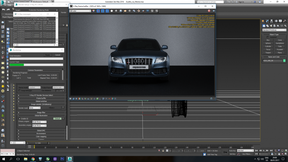Screen dimensions: 288x162
Task: Switch to alpha channel white circle icon
Action: coord(112,11)
